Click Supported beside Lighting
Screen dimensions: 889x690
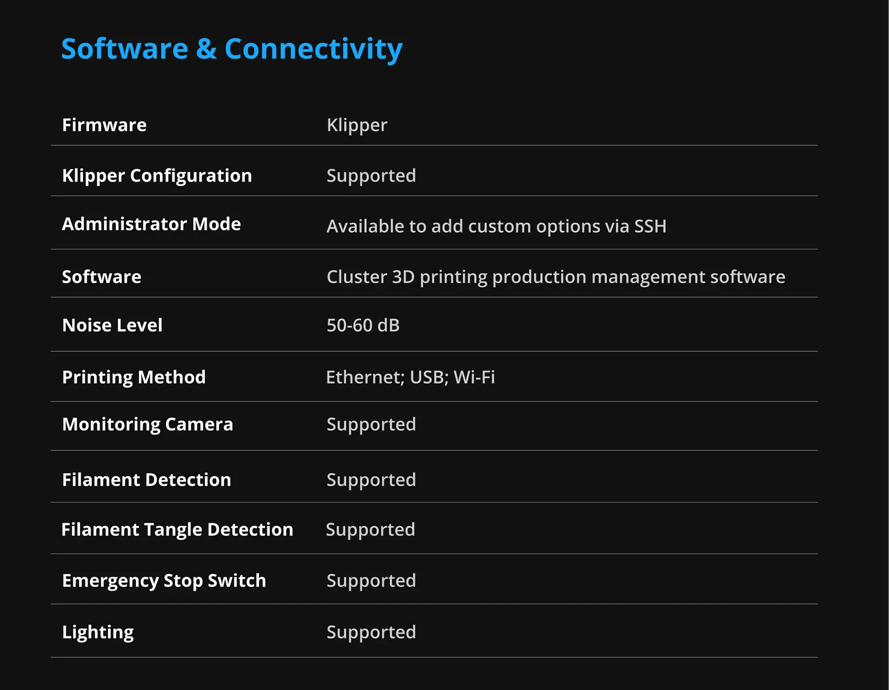click(371, 632)
